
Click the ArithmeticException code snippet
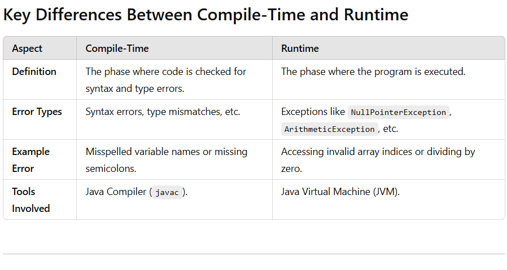point(330,129)
